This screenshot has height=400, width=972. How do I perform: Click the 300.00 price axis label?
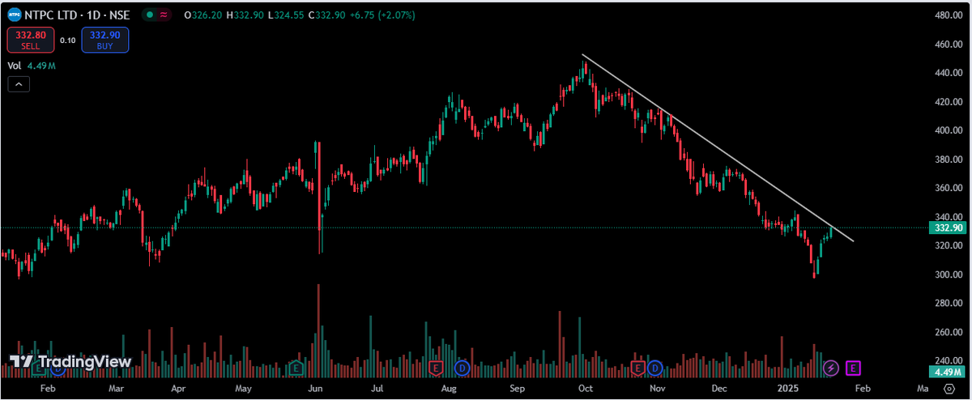[x=947, y=274]
